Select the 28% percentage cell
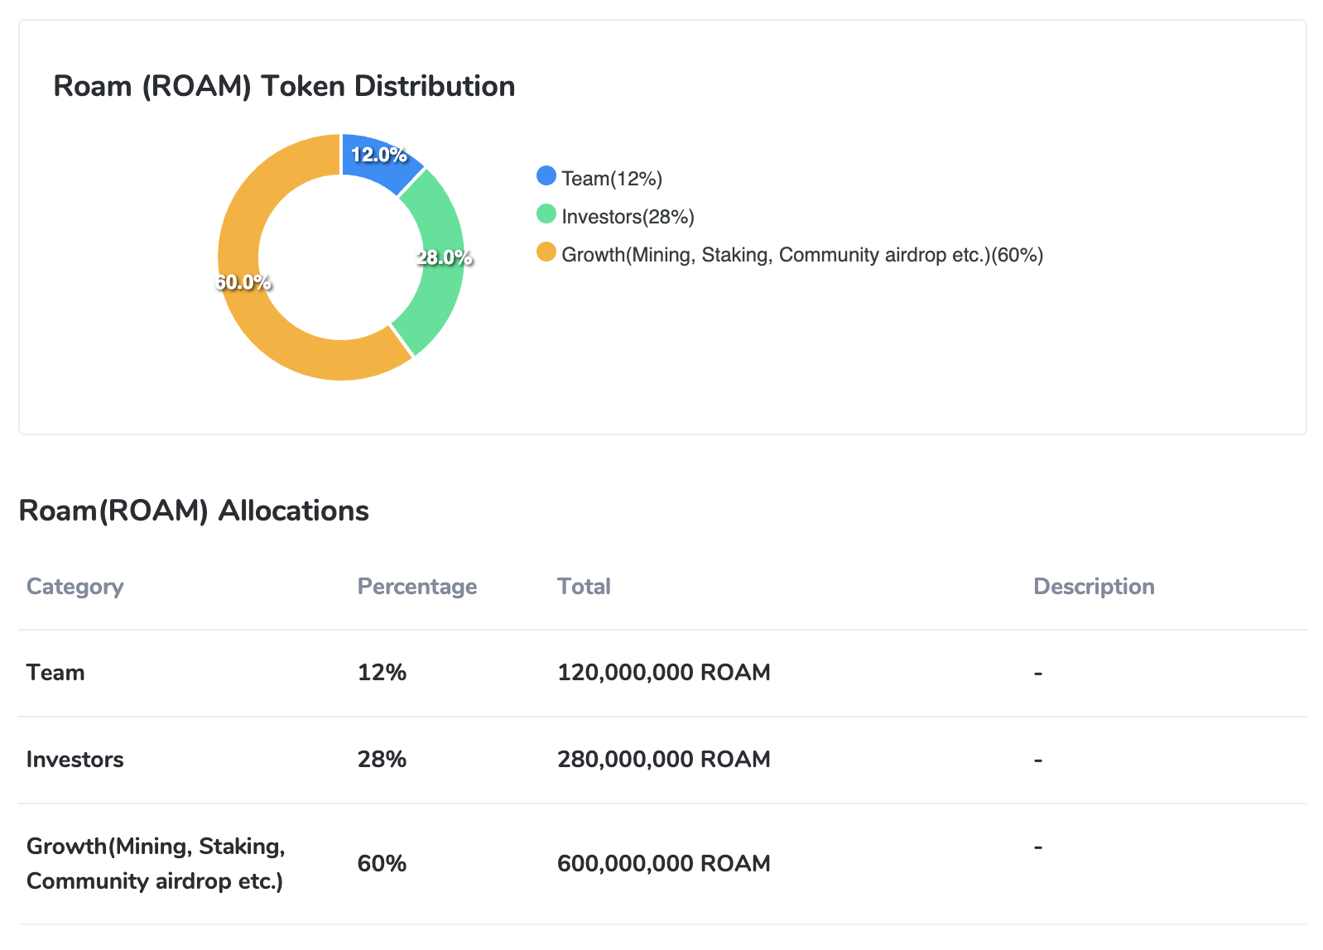The width and height of the screenshot is (1323, 950). tap(382, 760)
